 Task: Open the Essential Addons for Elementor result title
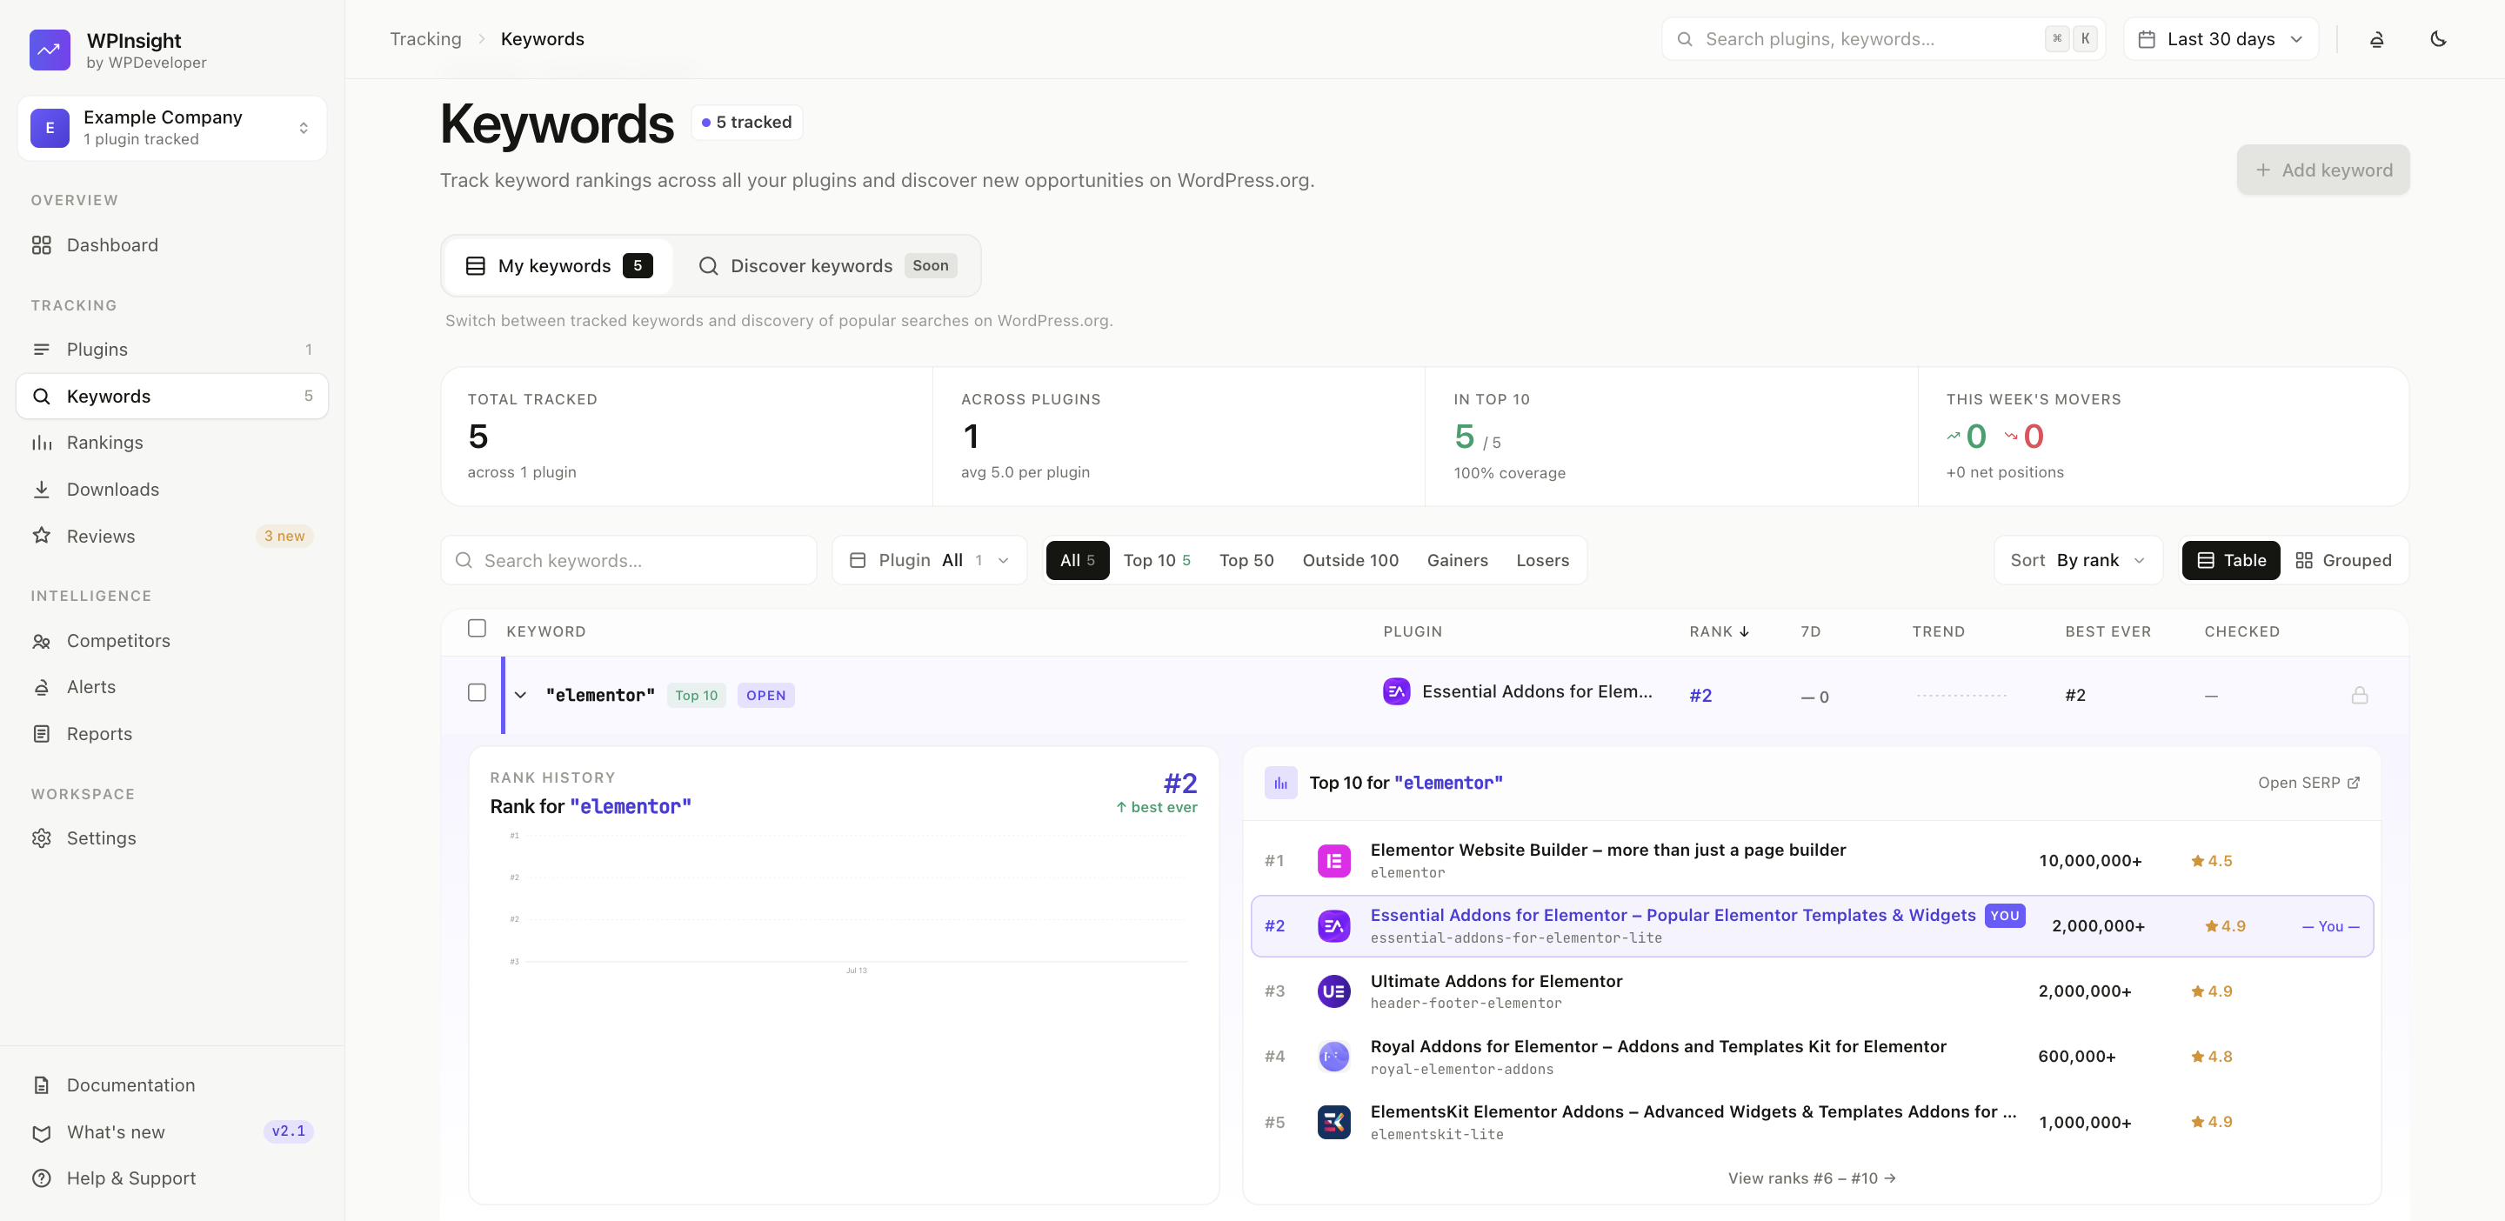point(1673,916)
